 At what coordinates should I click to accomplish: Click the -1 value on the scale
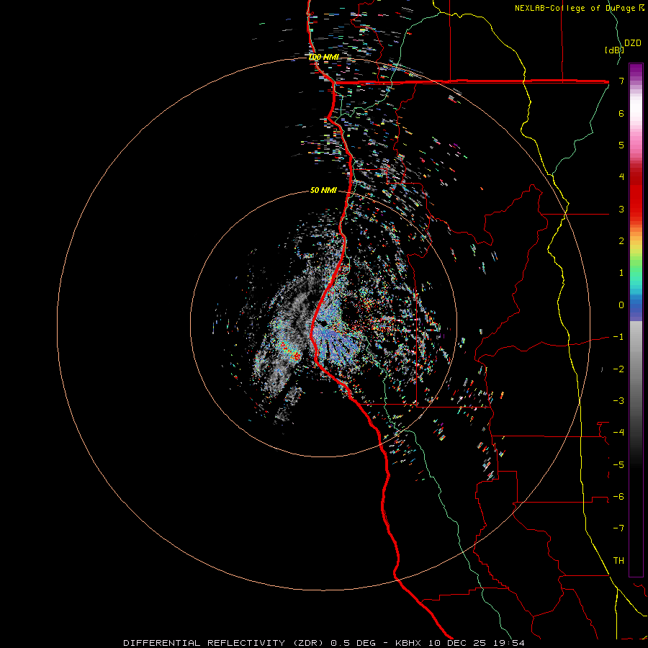[x=618, y=337]
